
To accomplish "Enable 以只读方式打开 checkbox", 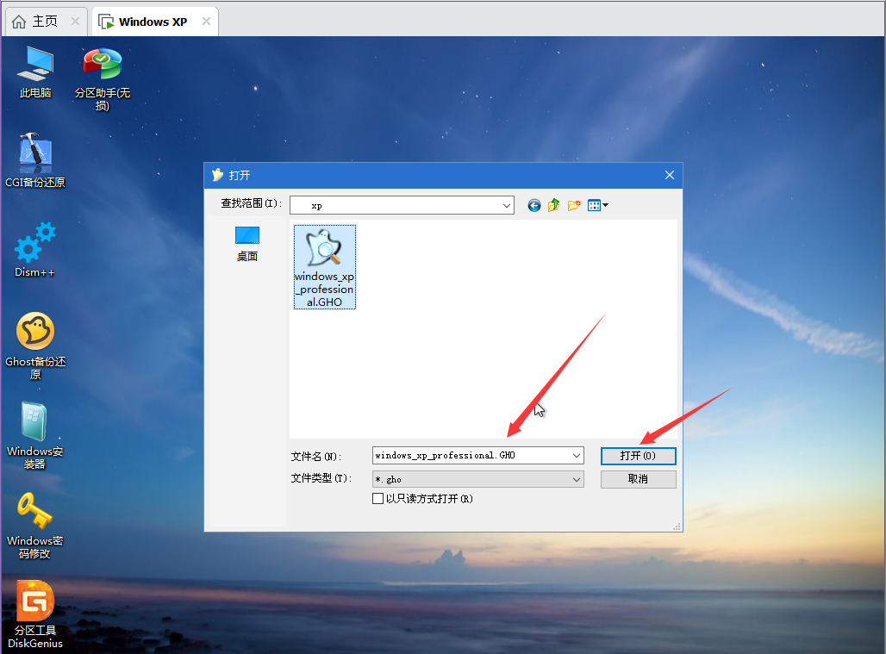I will (x=378, y=499).
